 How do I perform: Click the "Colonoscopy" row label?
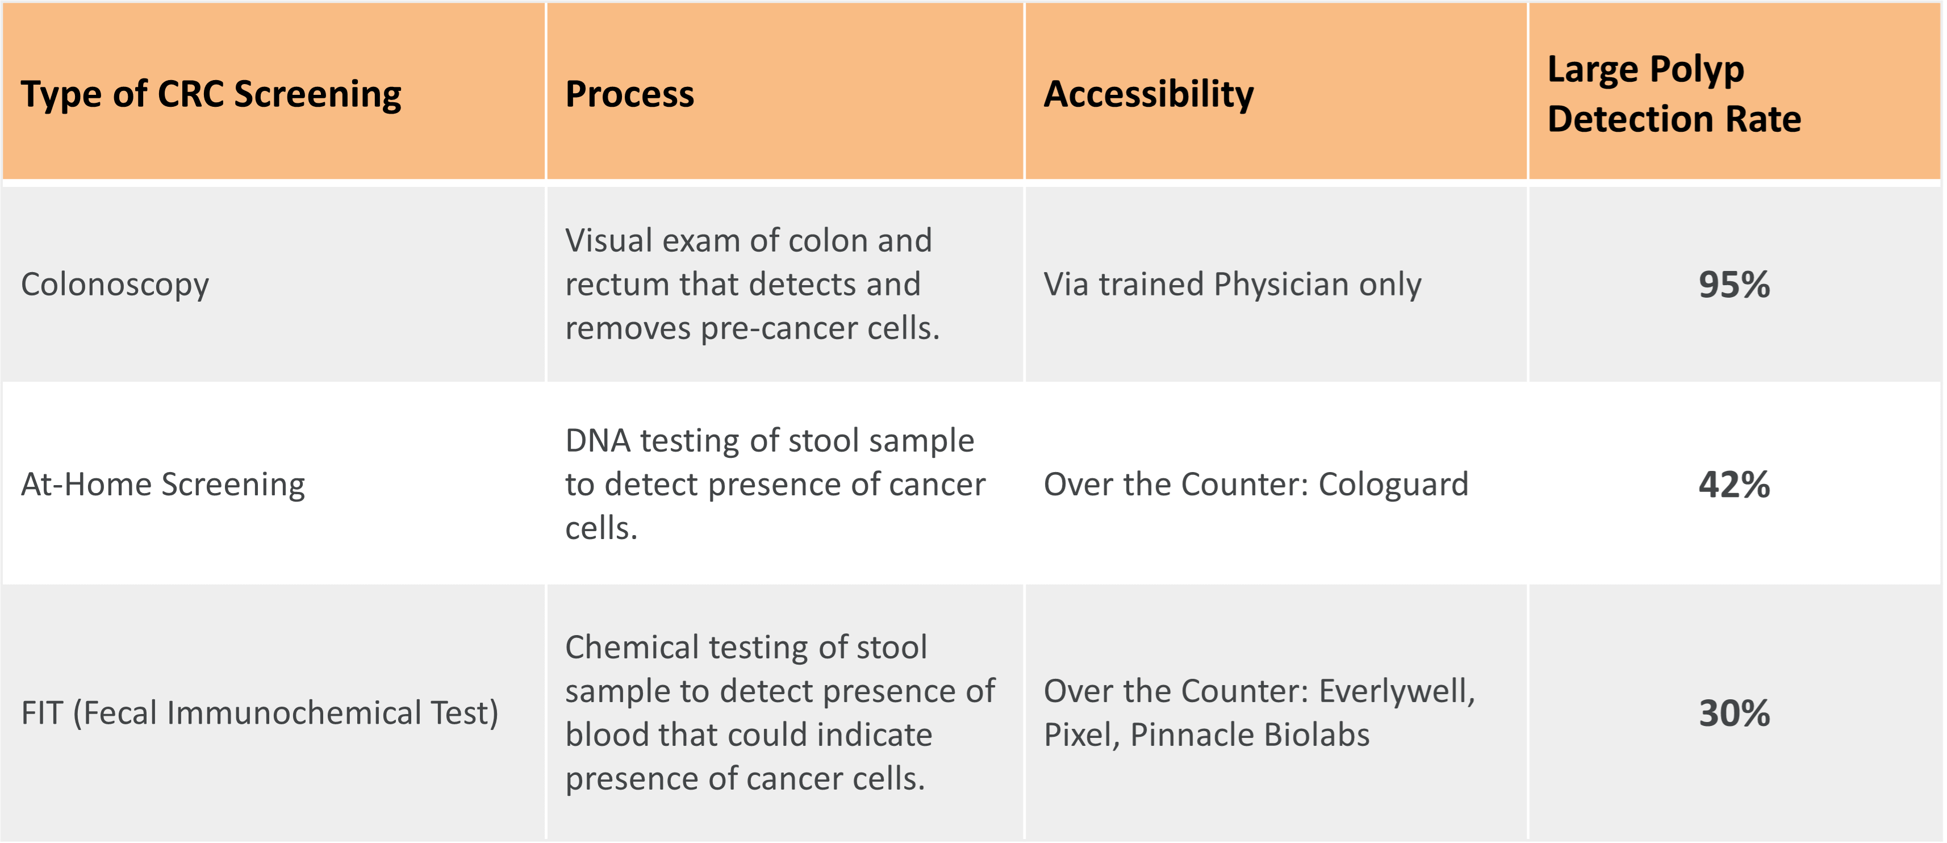click(115, 285)
